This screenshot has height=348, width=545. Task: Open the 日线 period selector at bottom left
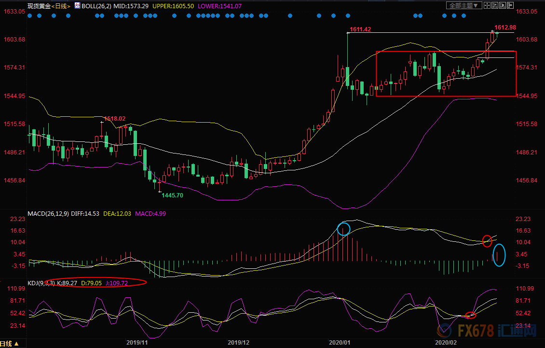(x=10, y=344)
